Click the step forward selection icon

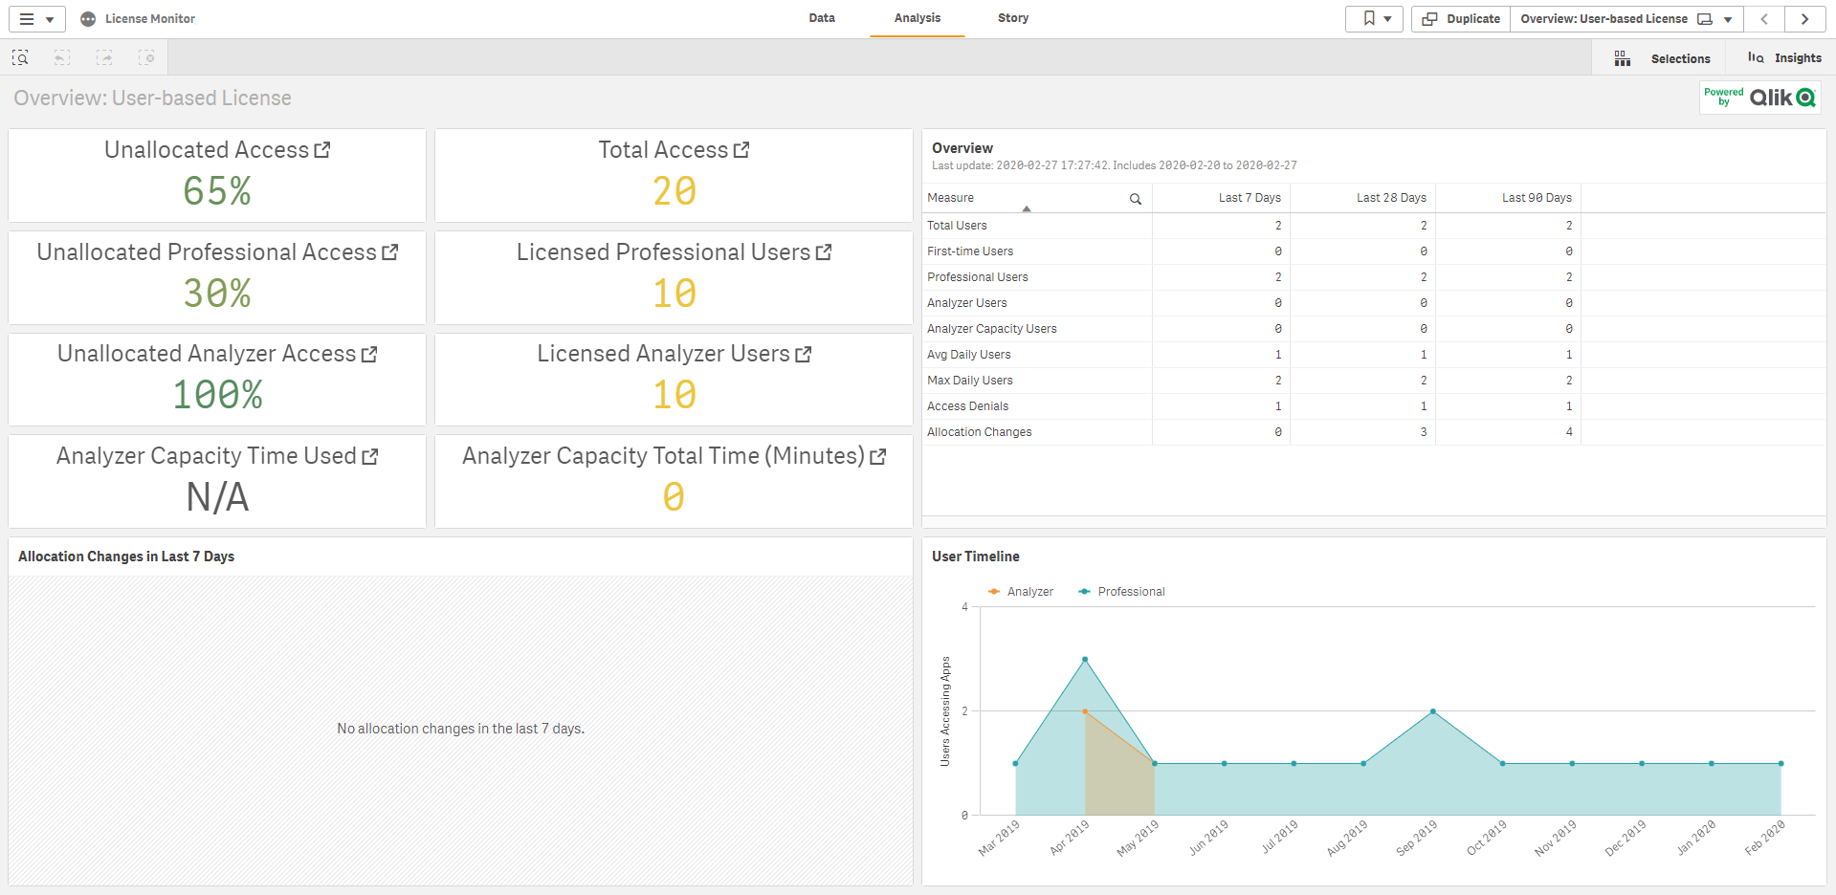click(x=104, y=58)
